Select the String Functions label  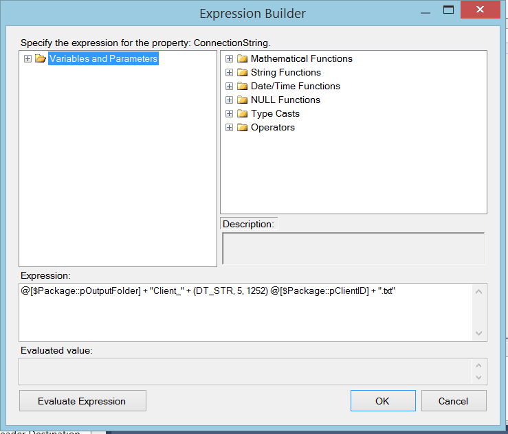286,72
